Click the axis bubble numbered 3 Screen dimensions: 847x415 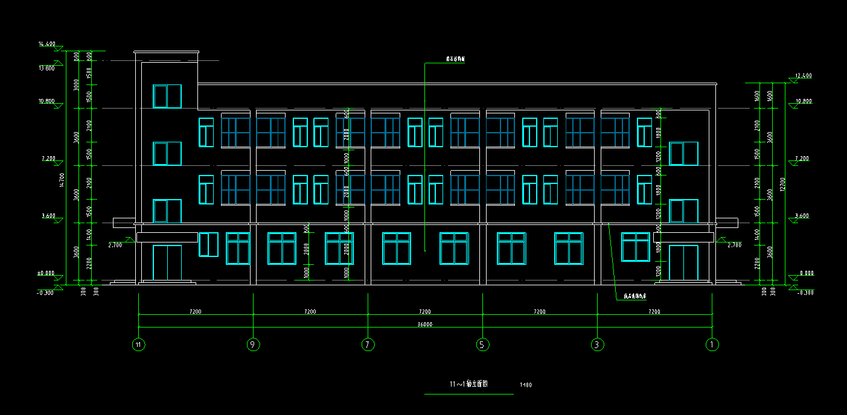597,345
